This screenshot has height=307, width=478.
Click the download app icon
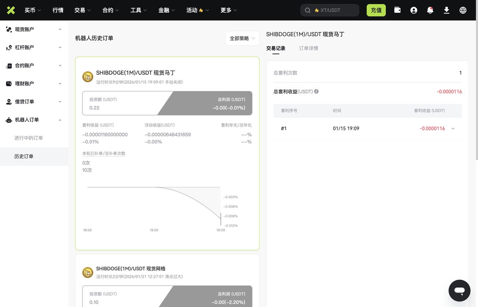click(447, 10)
